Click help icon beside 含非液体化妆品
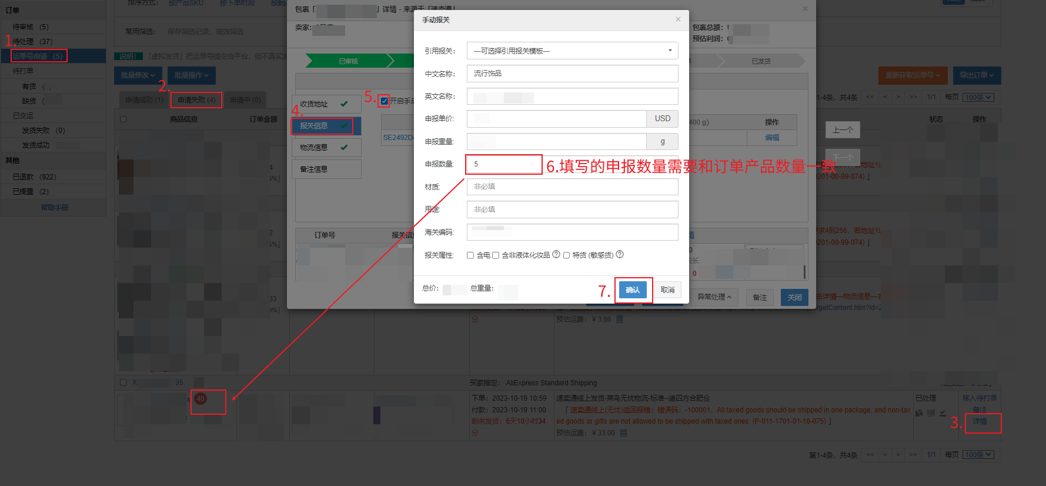Screen dimensions: 1046x486 tap(556, 255)
